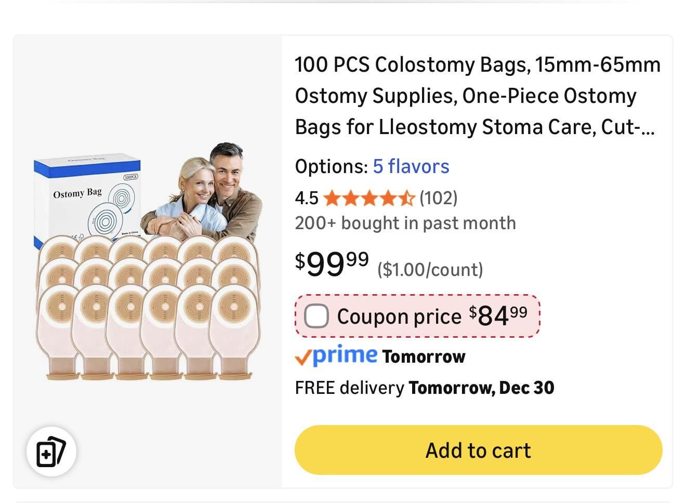Tap the FREE delivery Tomorrow, Dec 30 text
Image resolution: width=686 pixels, height=503 pixels.
pyautogui.click(x=424, y=388)
